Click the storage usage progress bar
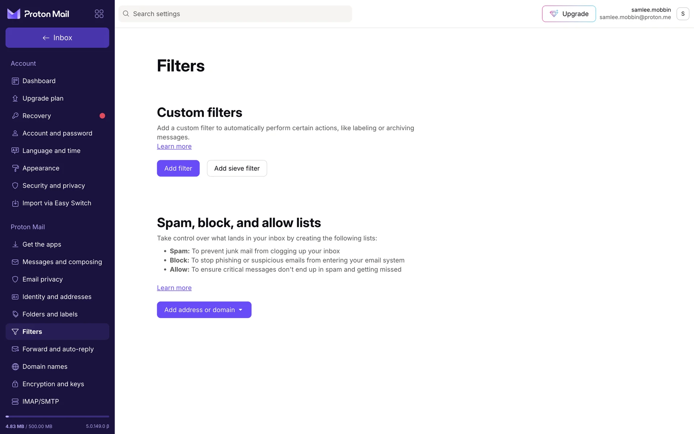694x434 pixels. click(57, 417)
